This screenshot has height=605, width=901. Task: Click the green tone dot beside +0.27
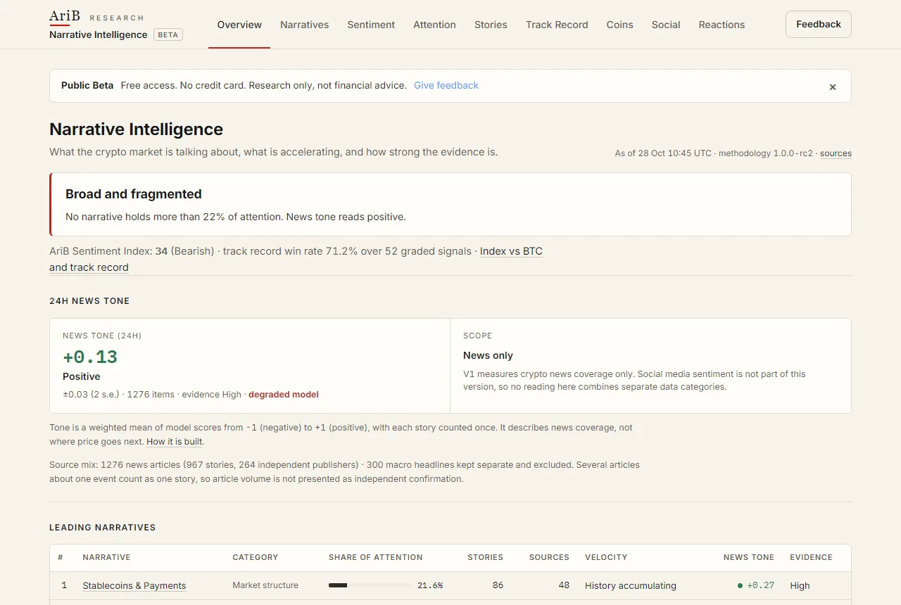coord(741,585)
